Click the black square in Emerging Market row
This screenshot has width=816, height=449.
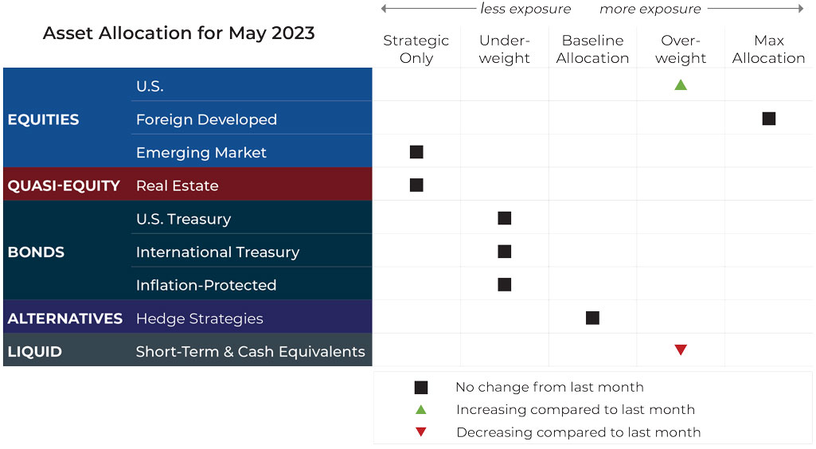[416, 152]
